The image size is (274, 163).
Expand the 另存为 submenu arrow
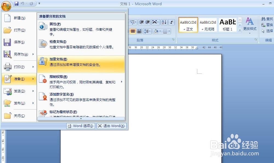pyautogui.click(x=33, y=54)
